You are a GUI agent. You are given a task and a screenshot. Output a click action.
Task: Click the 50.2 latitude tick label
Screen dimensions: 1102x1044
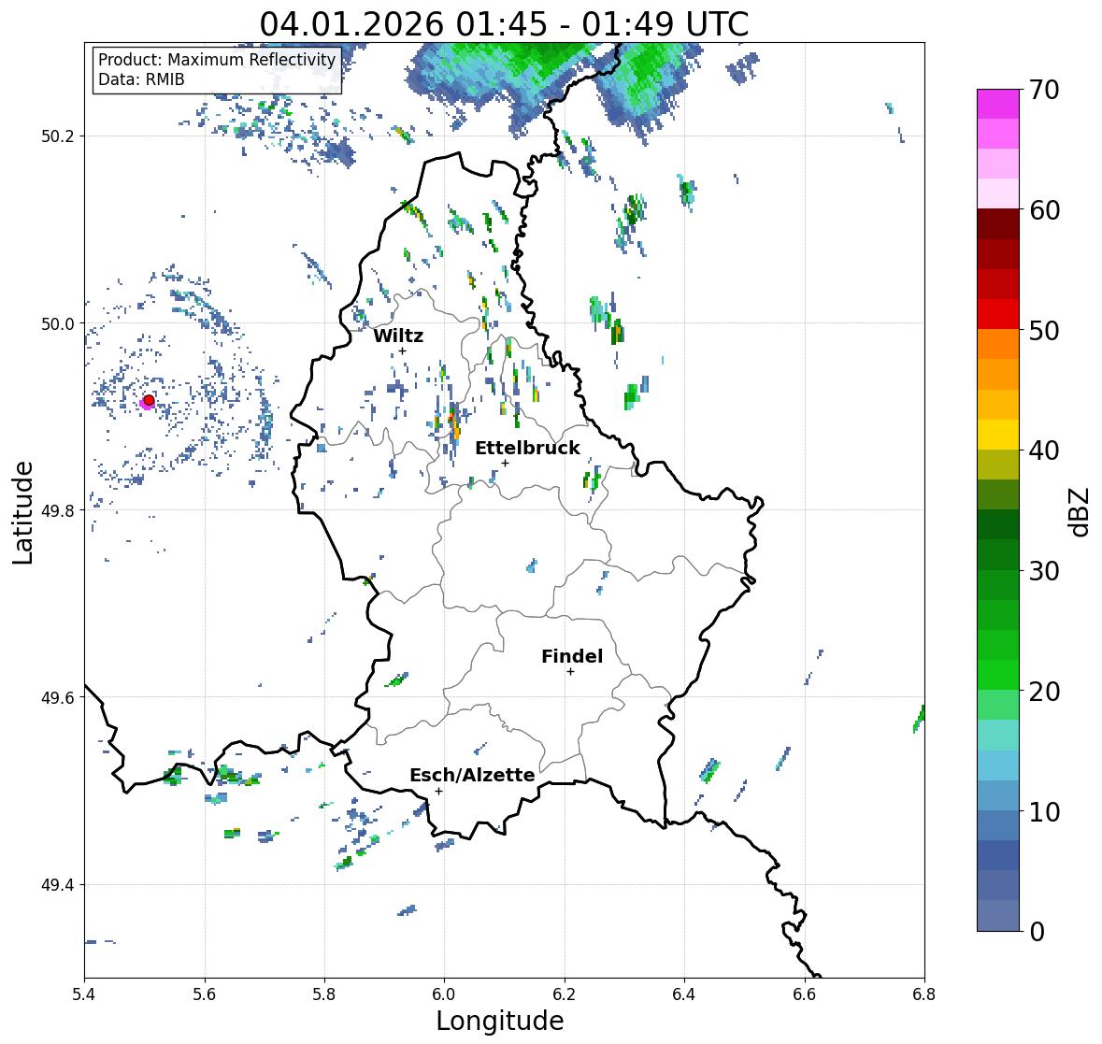pos(58,136)
